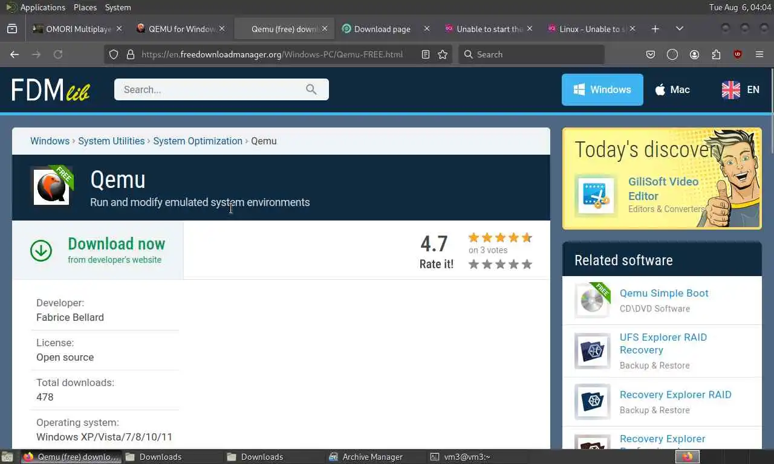Screen dimensions: 774x464
Task: Reload the page with the refresh icon
Action: tap(58, 54)
